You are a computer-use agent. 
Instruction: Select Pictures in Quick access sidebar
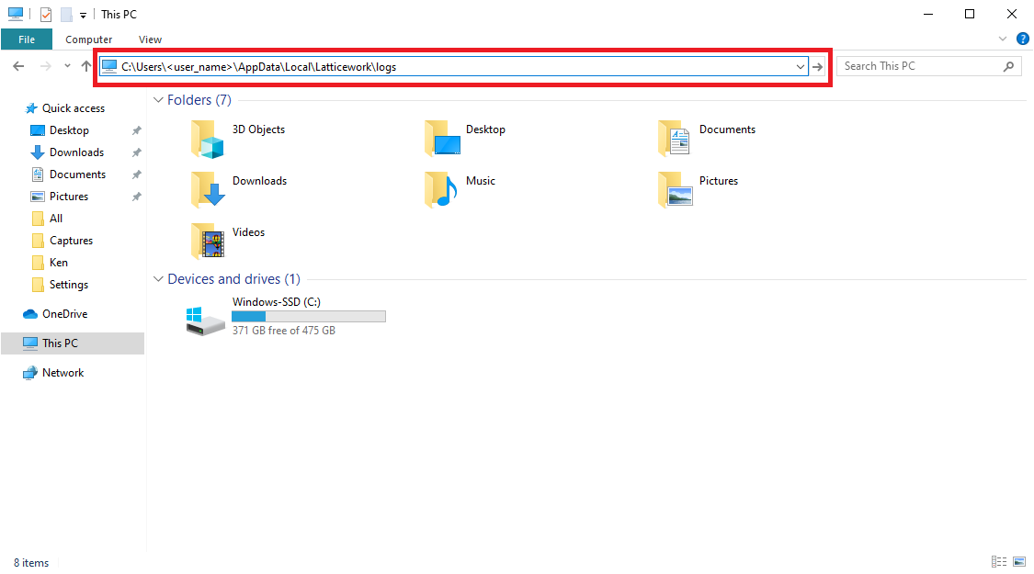(69, 197)
